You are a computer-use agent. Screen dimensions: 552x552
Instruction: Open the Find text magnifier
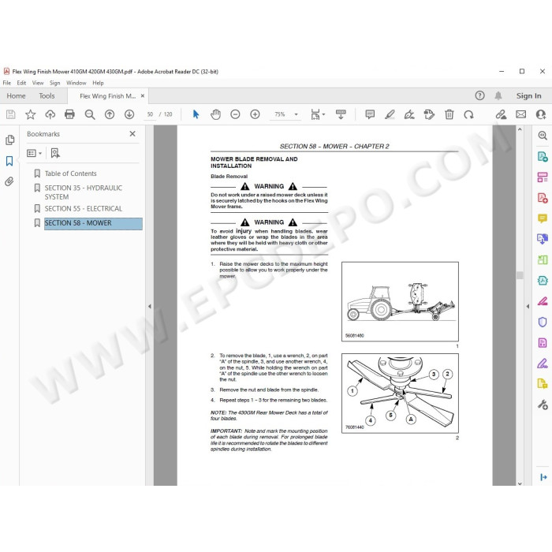click(90, 114)
